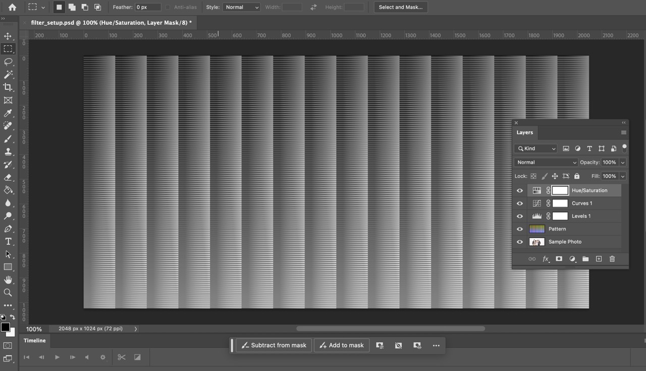Screen dimensions: 646x371
Task: Click the Feather input field
Action: tap(147, 7)
